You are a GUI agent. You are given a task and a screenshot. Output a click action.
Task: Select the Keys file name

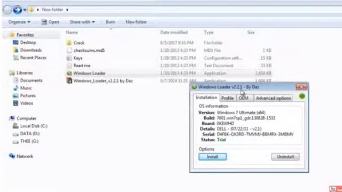pyautogui.click(x=78, y=58)
